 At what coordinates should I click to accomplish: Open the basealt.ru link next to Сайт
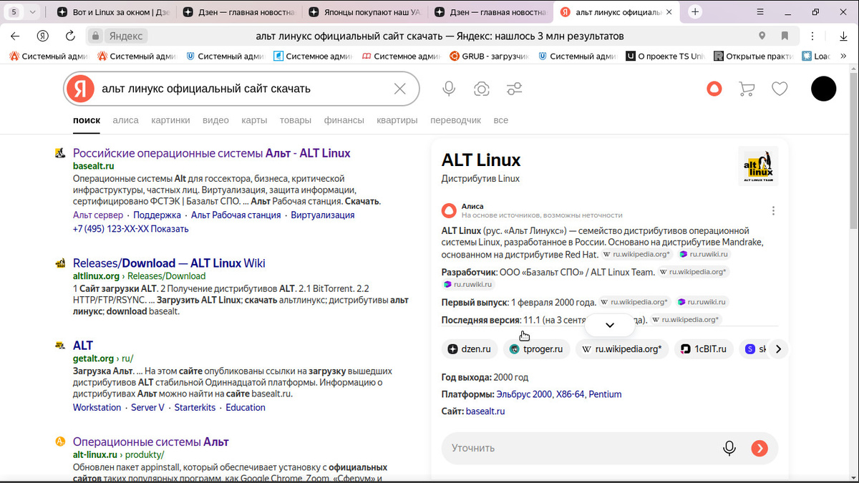pyautogui.click(x=485, y=411)
